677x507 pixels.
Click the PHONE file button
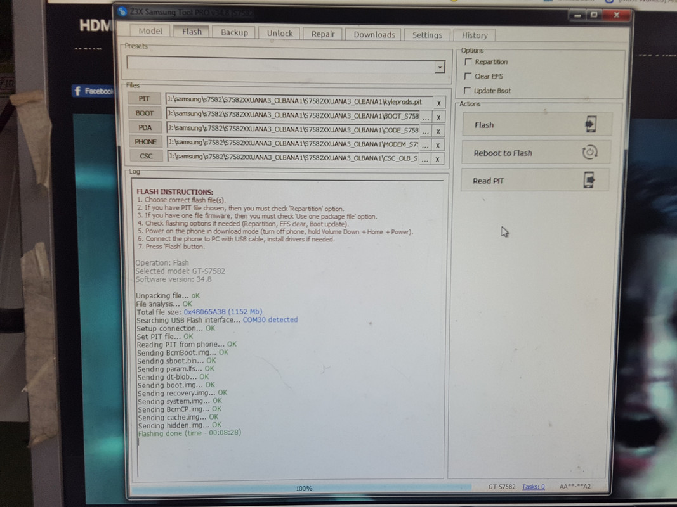point(145,141)
